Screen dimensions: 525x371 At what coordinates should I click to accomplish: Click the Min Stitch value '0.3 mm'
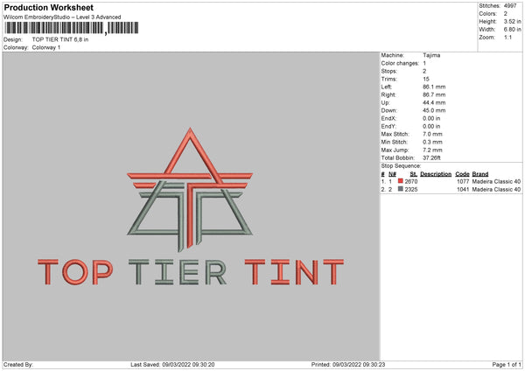[x=432, y=142]
